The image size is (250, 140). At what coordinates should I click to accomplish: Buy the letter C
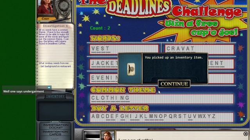click(x=103, y=116)
